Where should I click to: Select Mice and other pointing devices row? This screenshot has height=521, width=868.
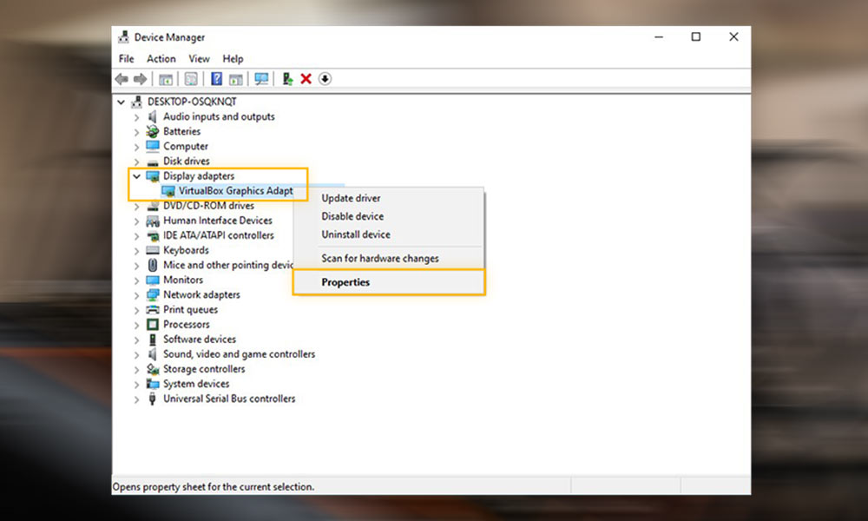point(228,265)
